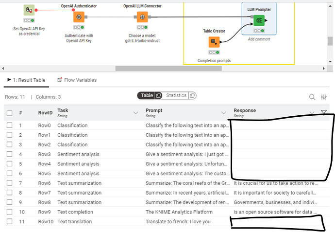335x232 pixels.
Task: Check the box for Row2
Action: tap(9, 144)
